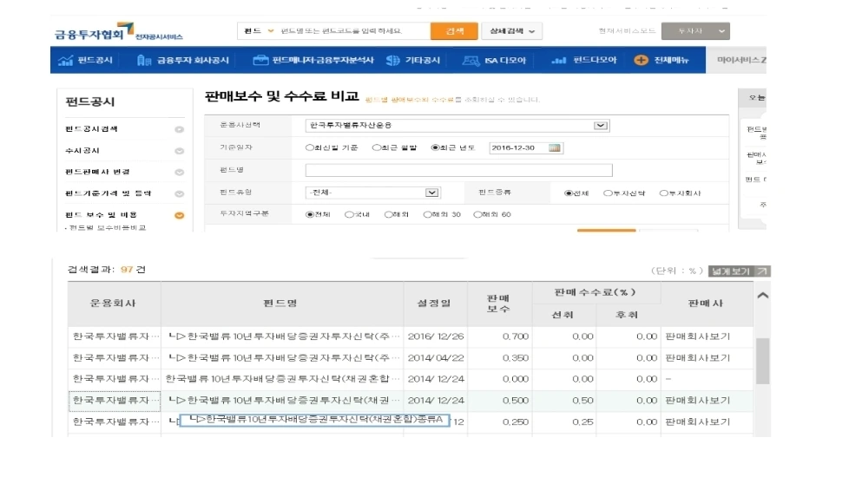Select 투자신탁 fund type radio

coord(608,193)
